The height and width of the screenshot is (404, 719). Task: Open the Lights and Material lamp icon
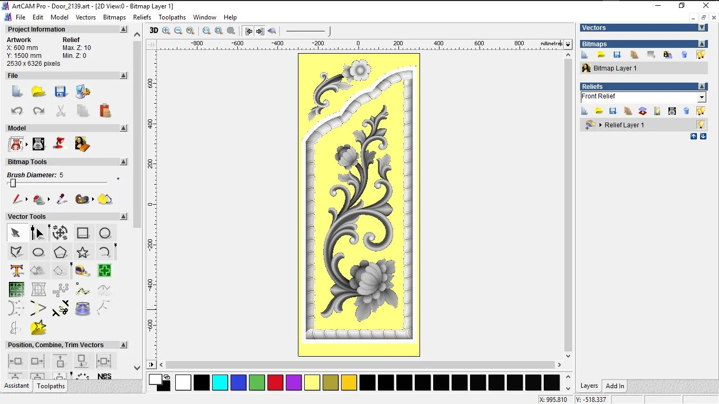(x=61, y=144)
